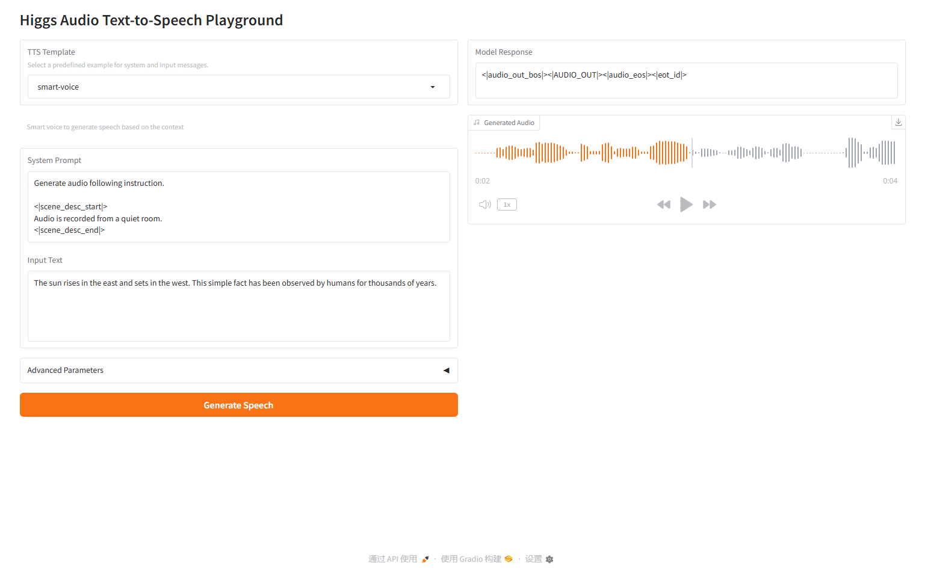925x575 pixels.
Task: Click the settings gear icon in footer
Action: click(549, 559)
